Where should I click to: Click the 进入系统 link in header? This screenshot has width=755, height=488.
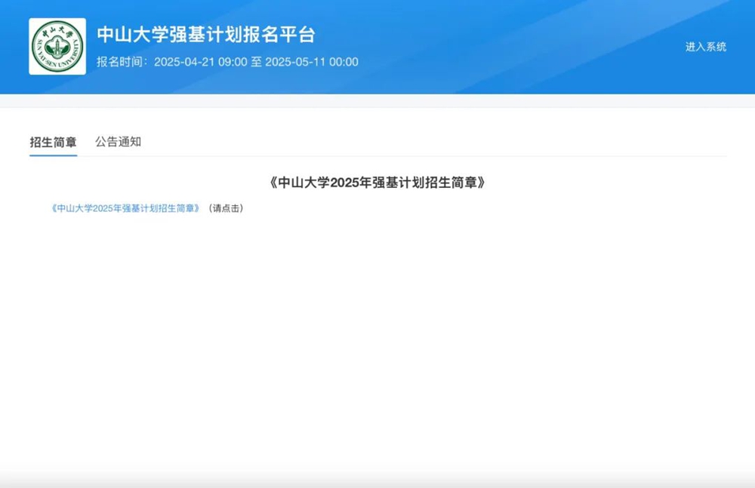click(705, 47)
